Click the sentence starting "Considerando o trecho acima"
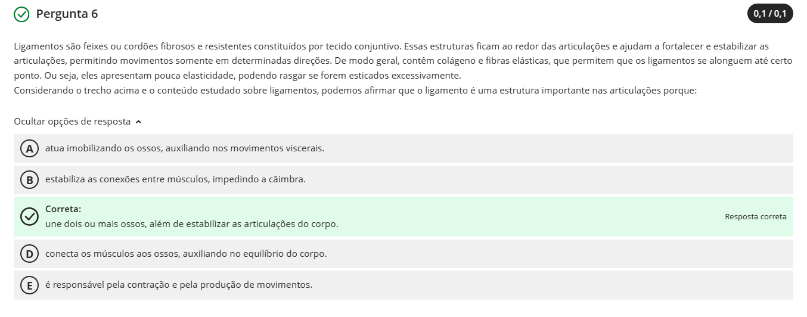Viewport: 807px width, 317px height. point(355,91)
